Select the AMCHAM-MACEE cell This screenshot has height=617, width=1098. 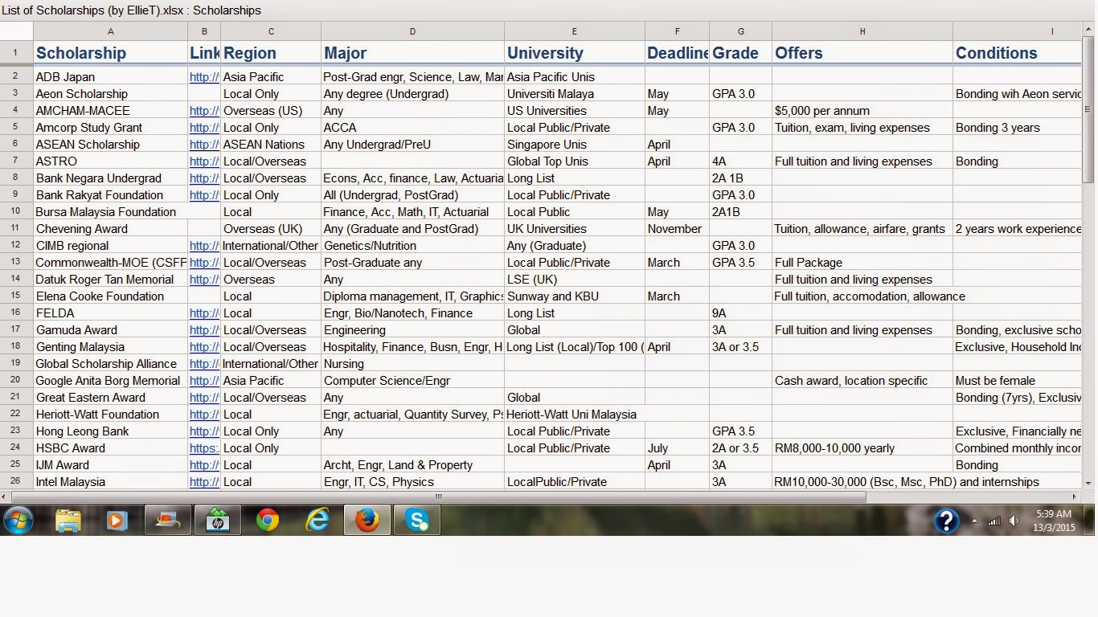[110, 111]
